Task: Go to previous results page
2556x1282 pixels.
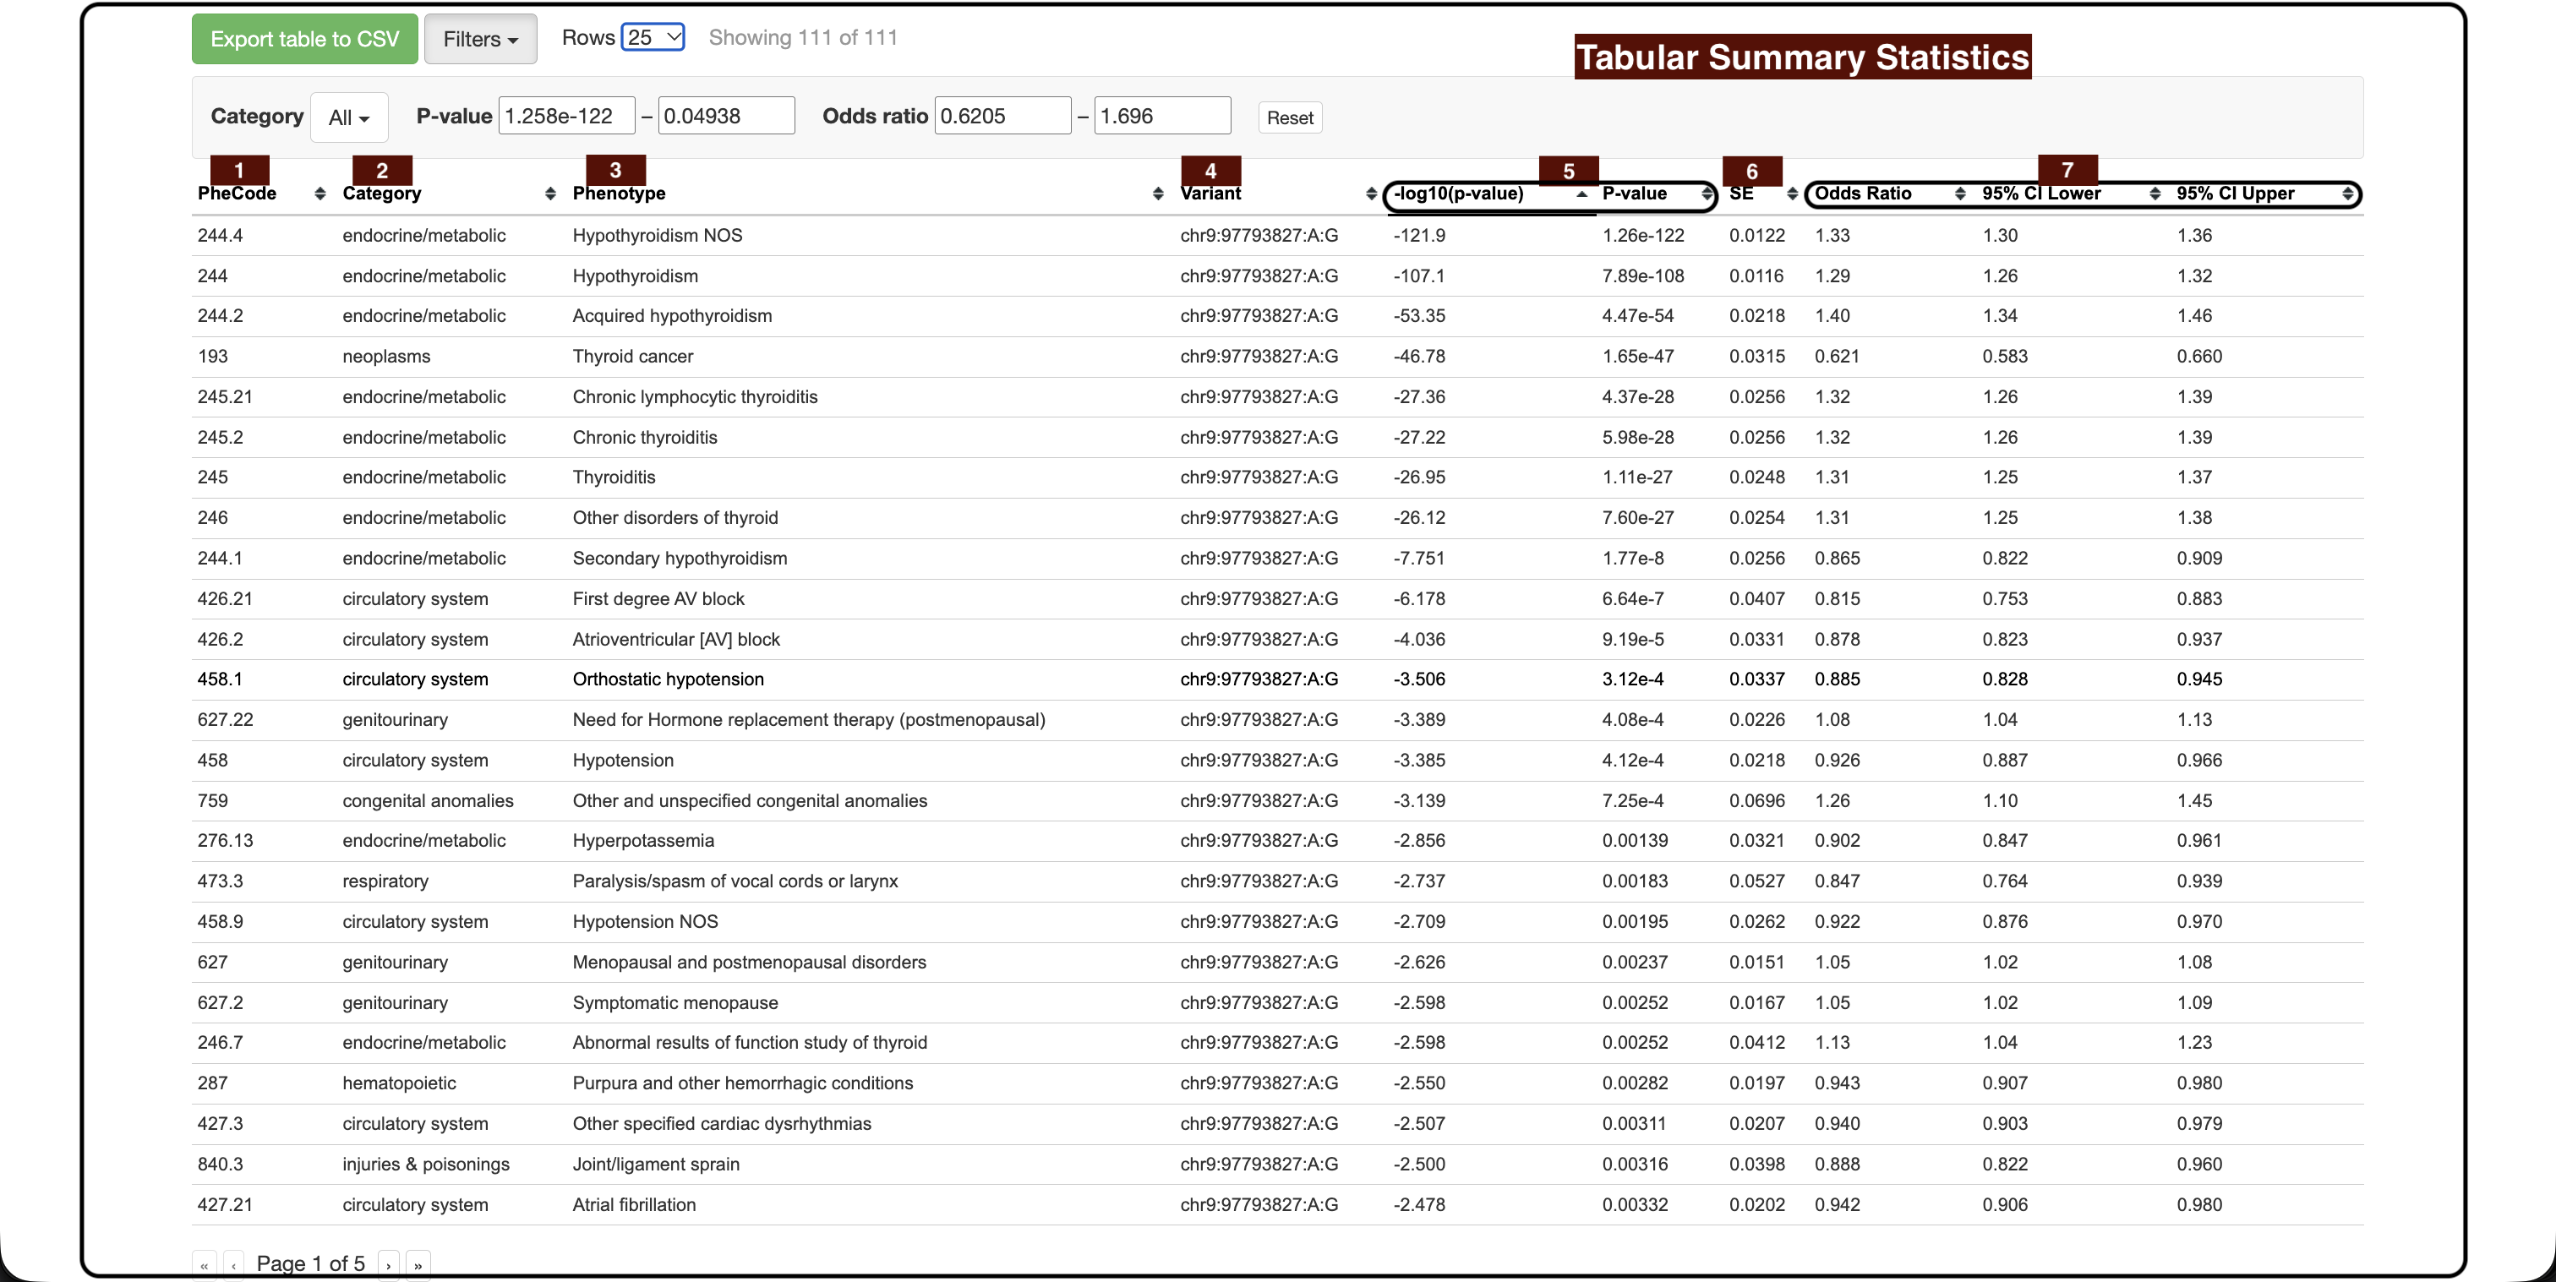Action: [234, 1265]
